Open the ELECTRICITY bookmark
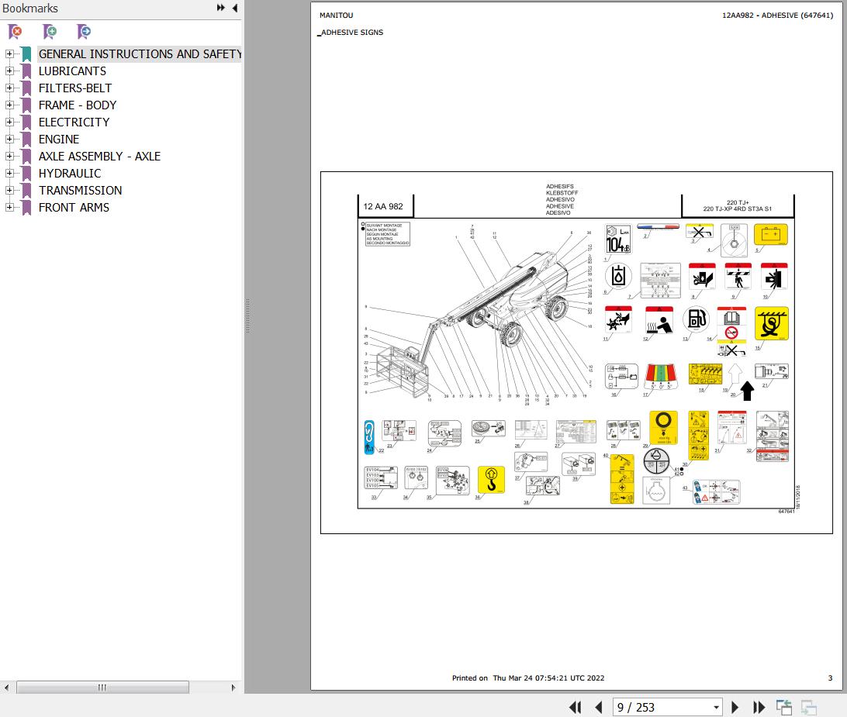 (74, 122)
